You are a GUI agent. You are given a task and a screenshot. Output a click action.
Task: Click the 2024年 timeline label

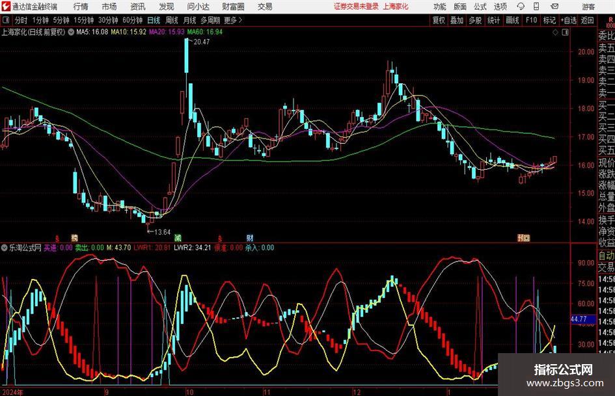pos(13,391)
